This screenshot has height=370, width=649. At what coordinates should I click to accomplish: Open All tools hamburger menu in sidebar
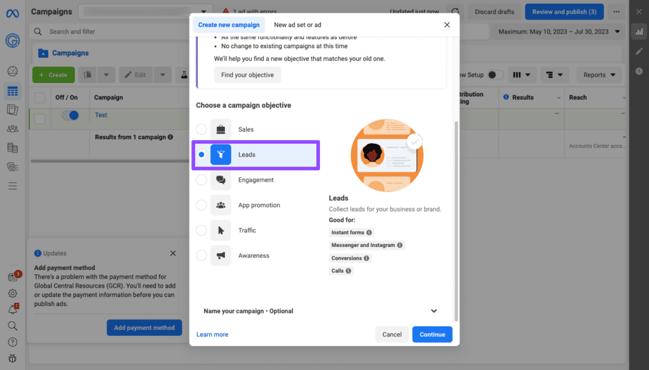pos(13,186)
